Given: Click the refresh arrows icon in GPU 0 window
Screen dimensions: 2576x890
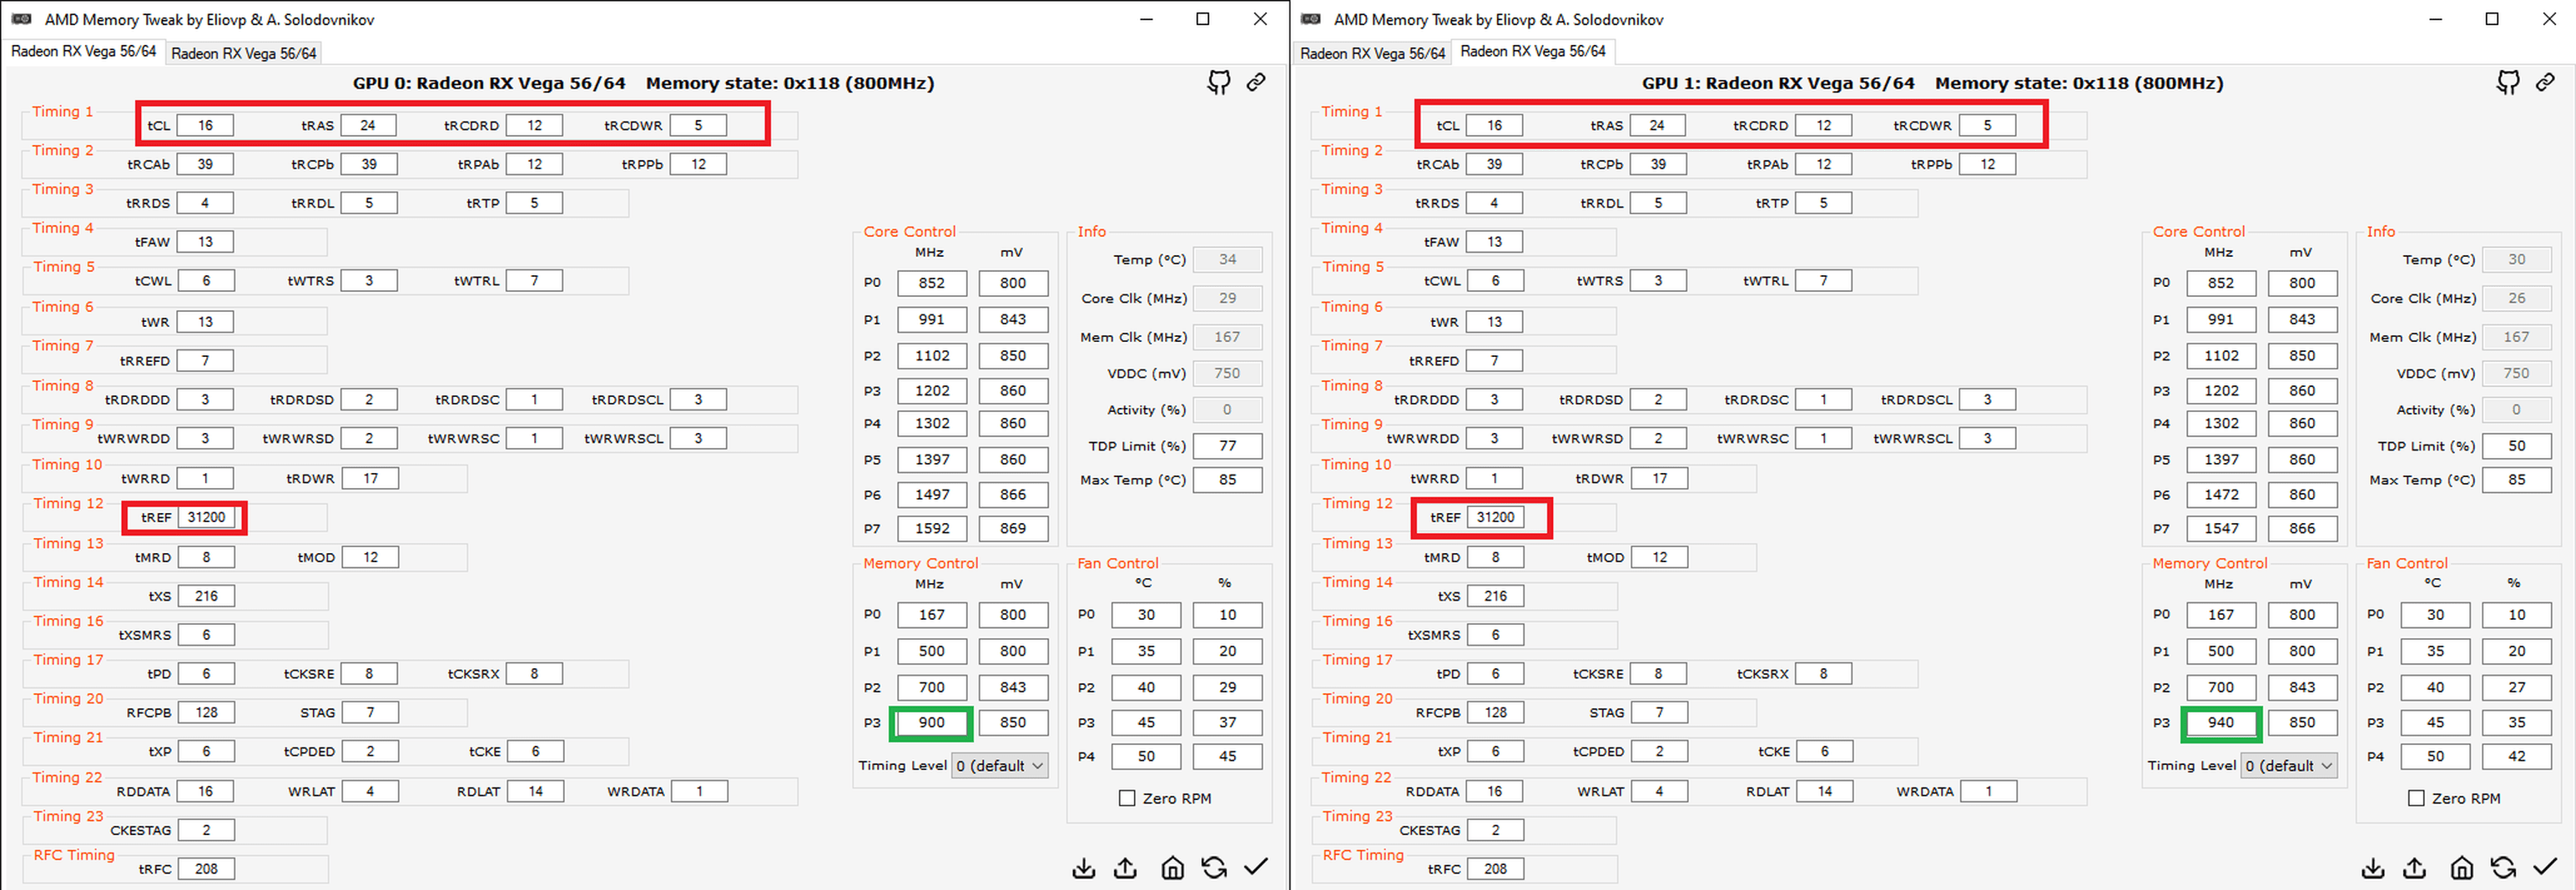Looking at the screenshot, I should click(x=1214, y=867).
